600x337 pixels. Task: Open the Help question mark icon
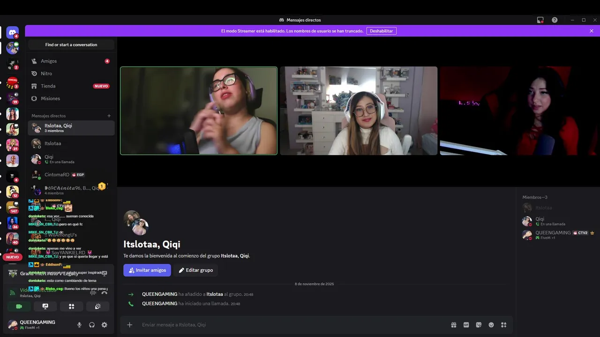click(555, 20)
